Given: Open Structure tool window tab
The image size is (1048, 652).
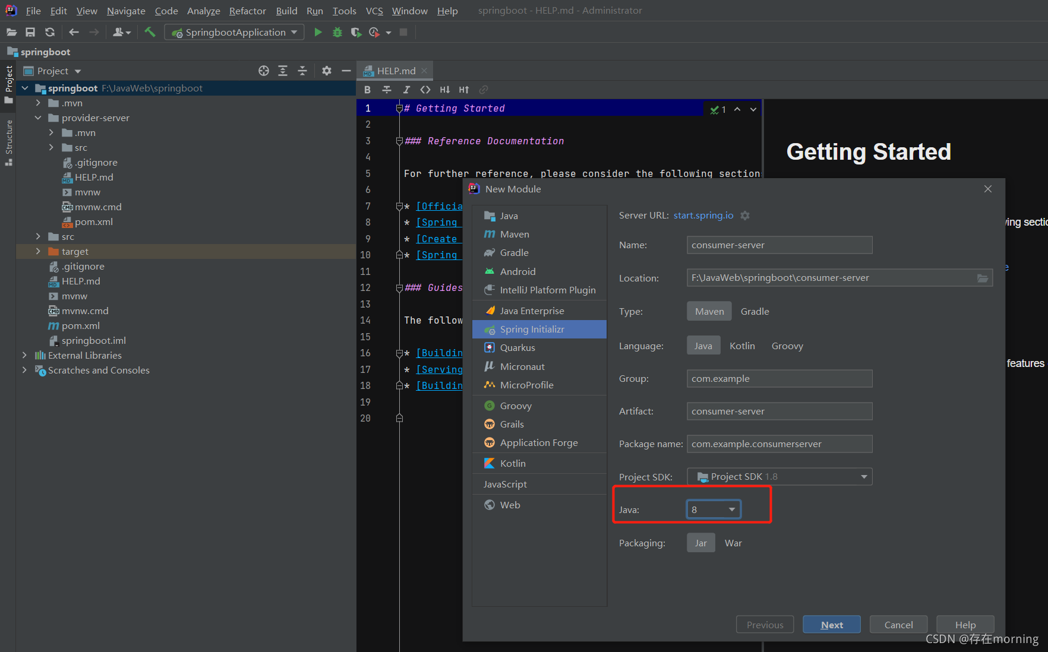Looking at the screenshot, I should (x=9, y=143).
